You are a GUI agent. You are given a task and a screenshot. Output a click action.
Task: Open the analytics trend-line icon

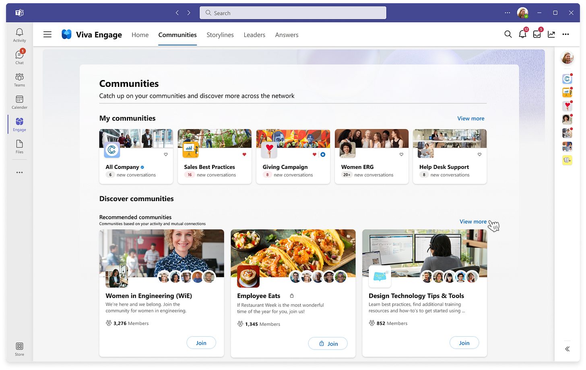[551, 35]
